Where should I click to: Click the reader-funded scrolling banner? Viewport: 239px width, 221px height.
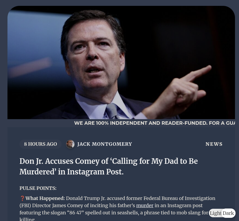tap(154, 123)
